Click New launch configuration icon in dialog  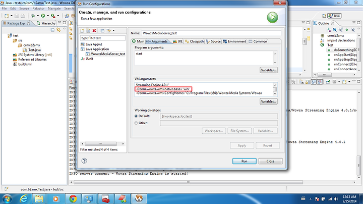(x=82, y=31)
